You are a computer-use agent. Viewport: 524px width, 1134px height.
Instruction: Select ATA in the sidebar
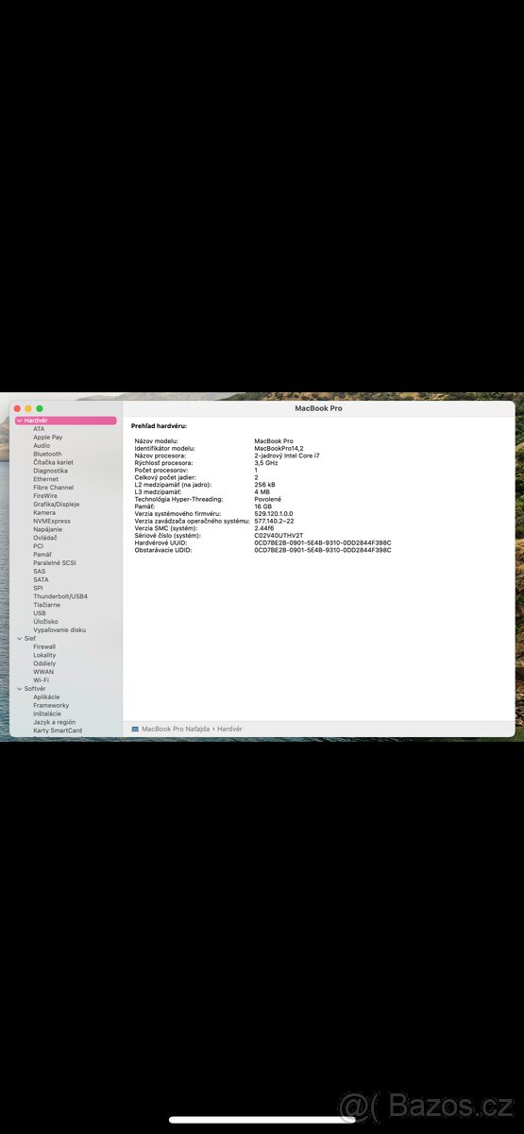(x=39, y=429)
